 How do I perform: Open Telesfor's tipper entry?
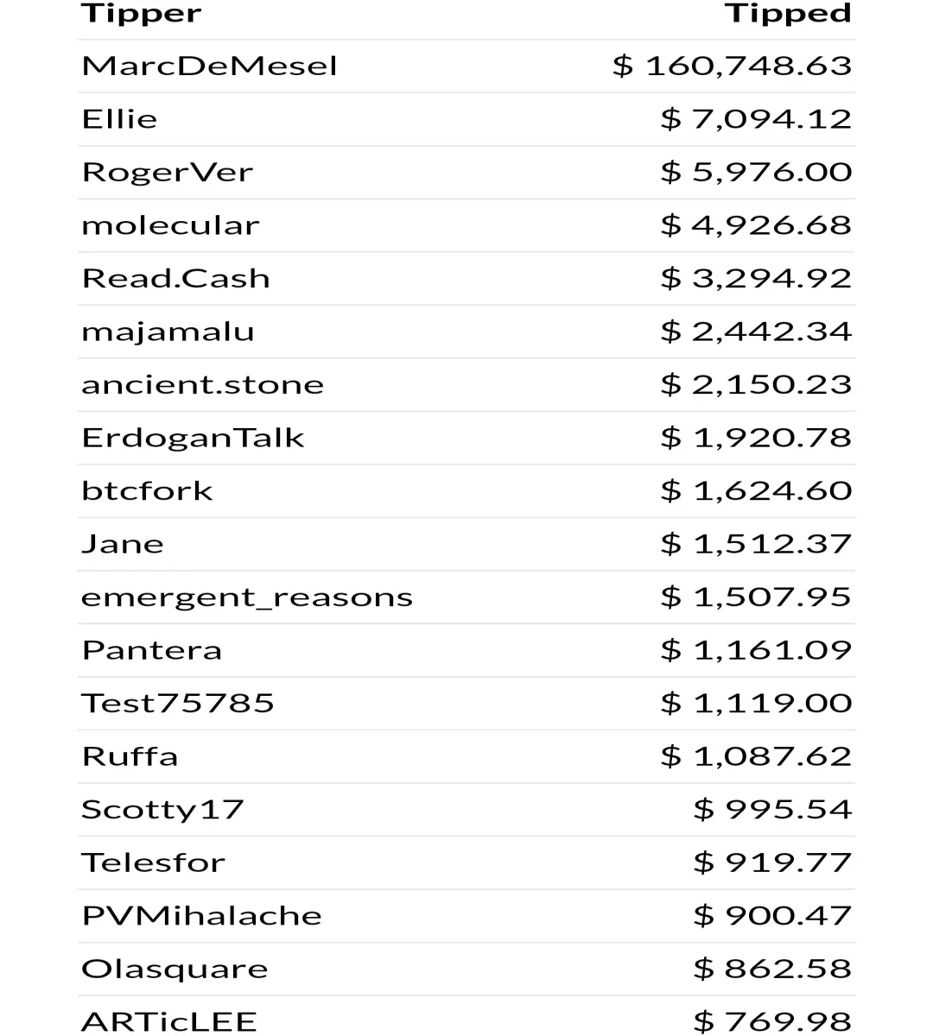click(x=153, y=863)
